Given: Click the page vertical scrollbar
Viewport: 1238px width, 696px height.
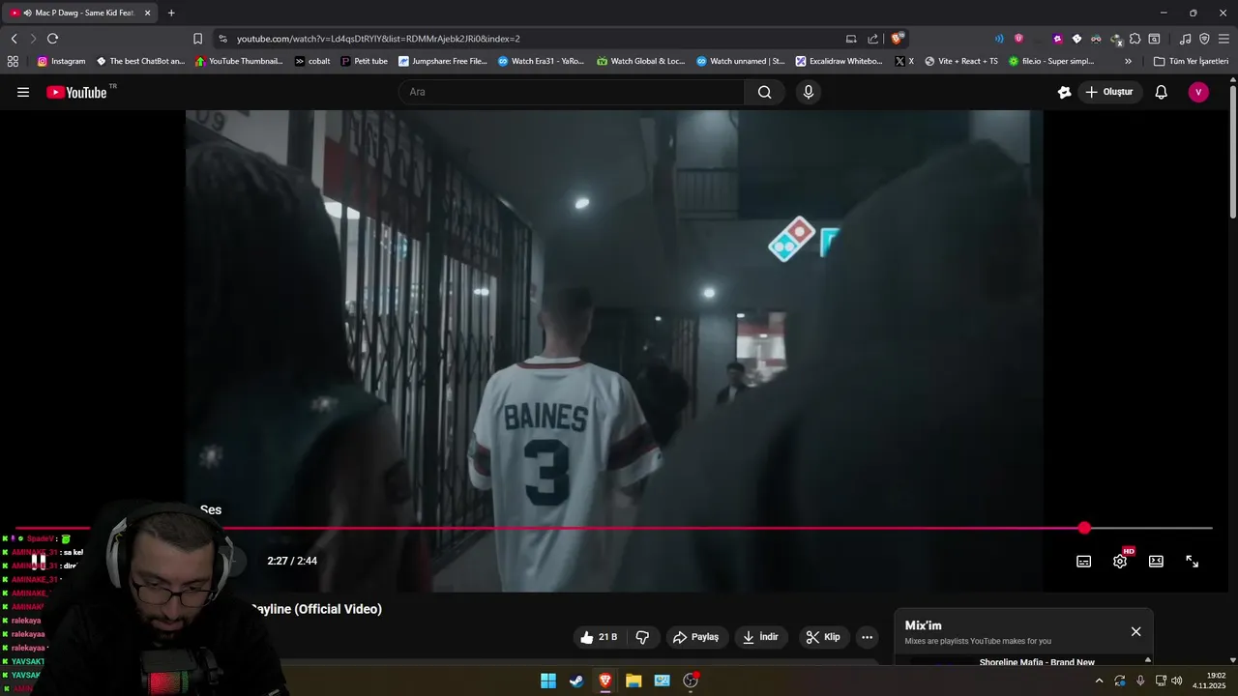Looking at the screenshot, I should (1233, 150).
